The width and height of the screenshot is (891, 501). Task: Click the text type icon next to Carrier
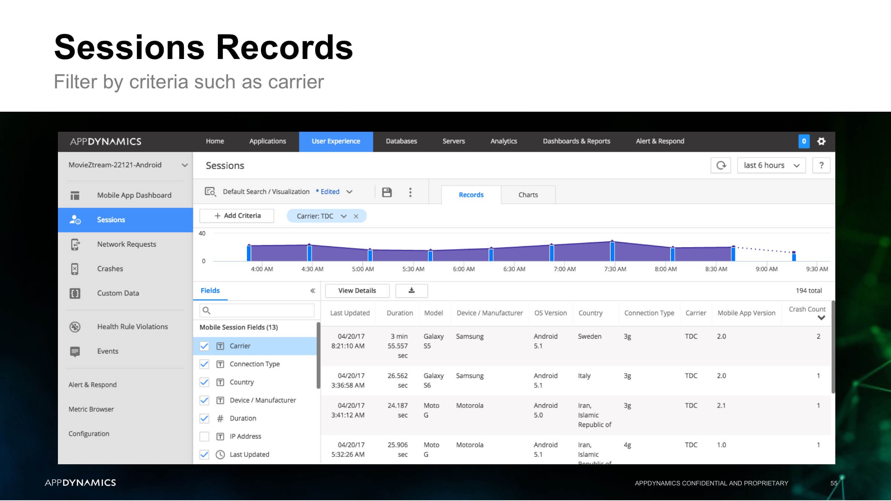pos(220,346)
